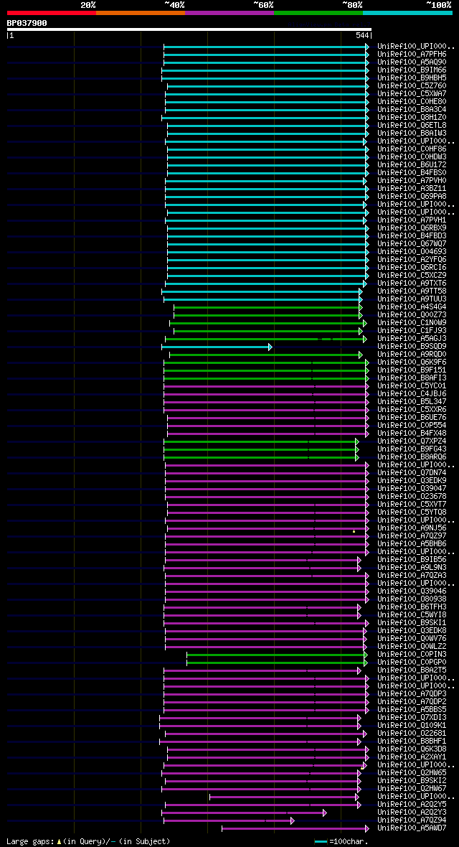Click label UniRef100_B9F151
The height and width of the screenshot is (847, 459).
point(412,370)
